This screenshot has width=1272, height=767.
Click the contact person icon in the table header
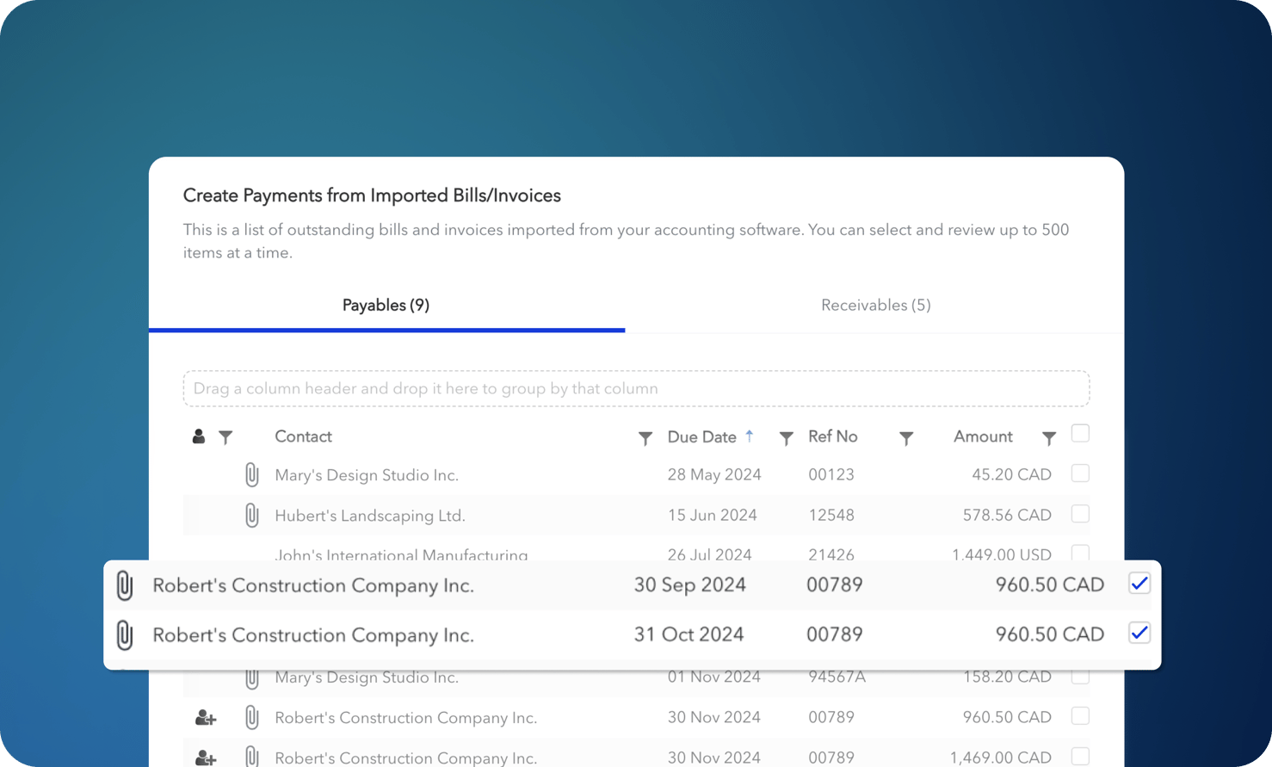[x=198, y=436]
